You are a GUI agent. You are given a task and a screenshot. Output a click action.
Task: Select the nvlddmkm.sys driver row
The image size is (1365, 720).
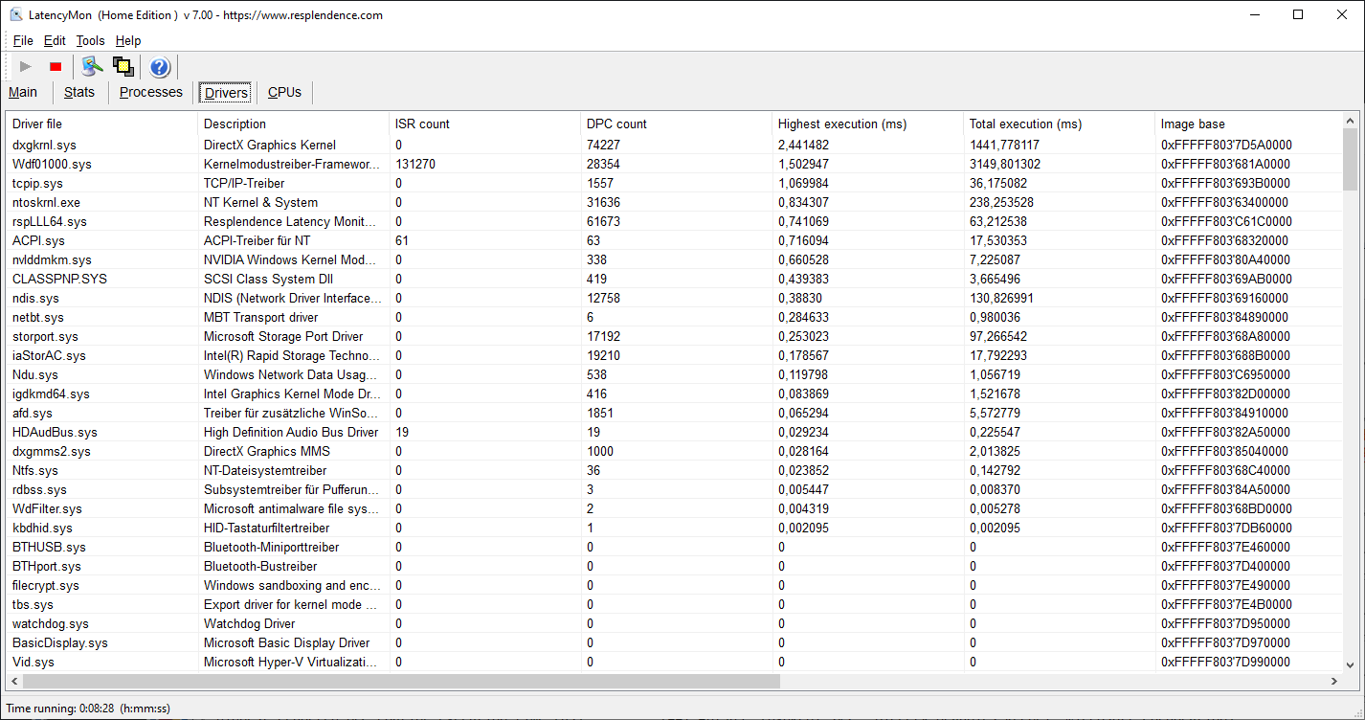tap(674, 259)
